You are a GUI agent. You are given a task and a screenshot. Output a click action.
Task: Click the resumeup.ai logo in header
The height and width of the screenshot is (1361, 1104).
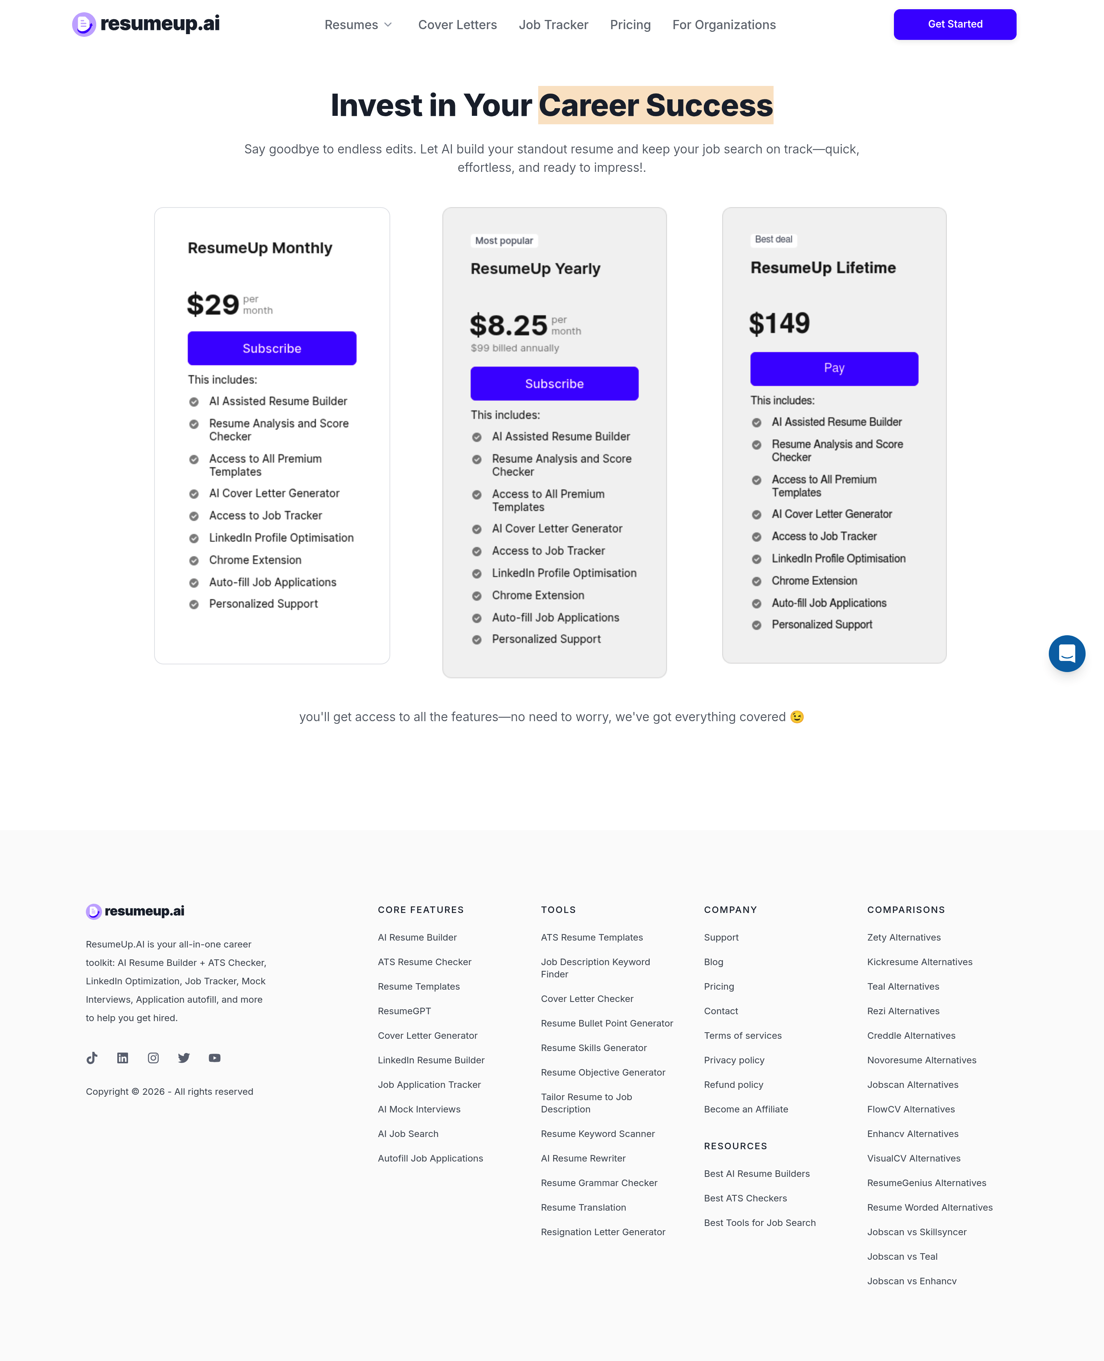click(x=146, y=24)
